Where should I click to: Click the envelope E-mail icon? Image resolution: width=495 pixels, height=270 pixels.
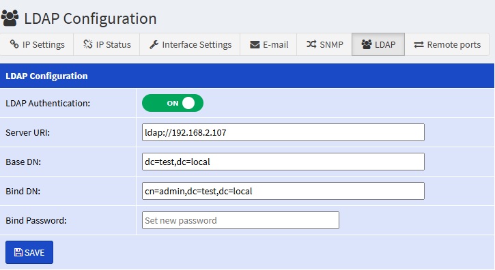pos(255,45)
